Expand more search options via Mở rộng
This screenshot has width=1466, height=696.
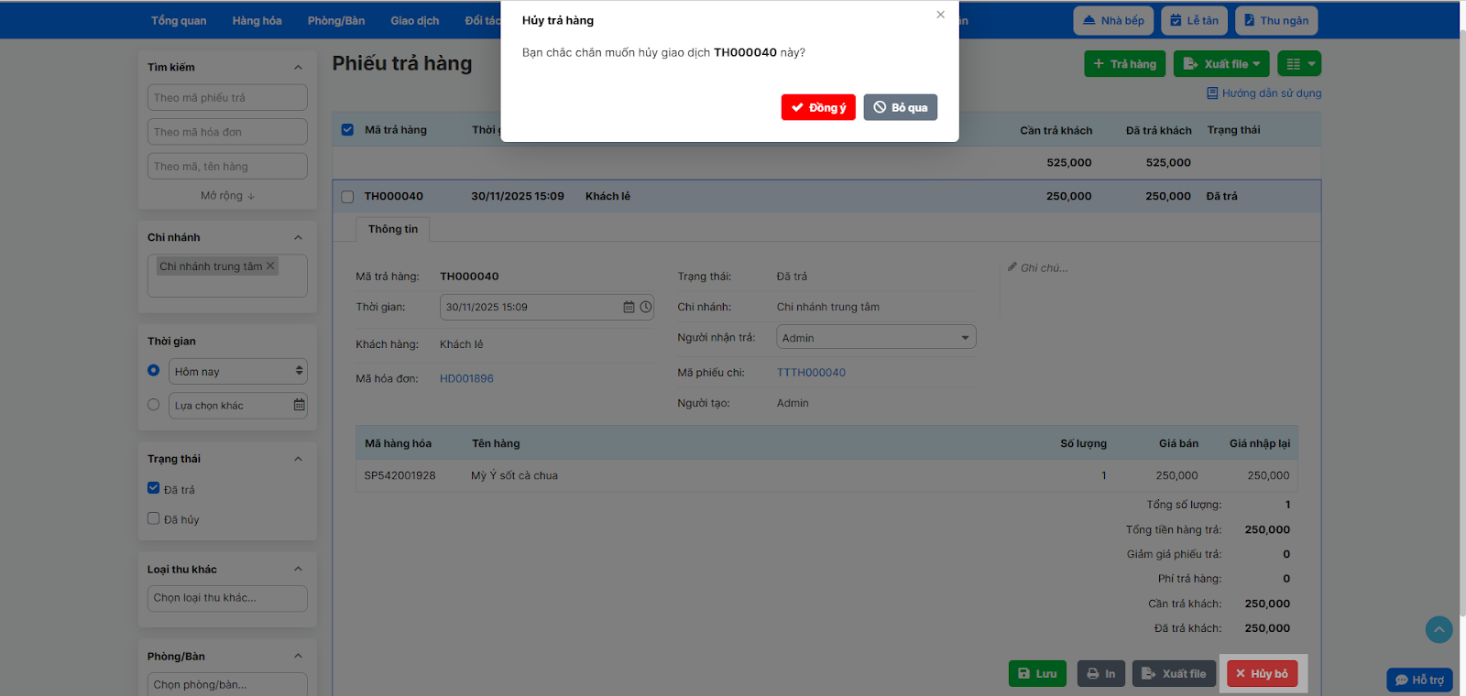(227, 195)
